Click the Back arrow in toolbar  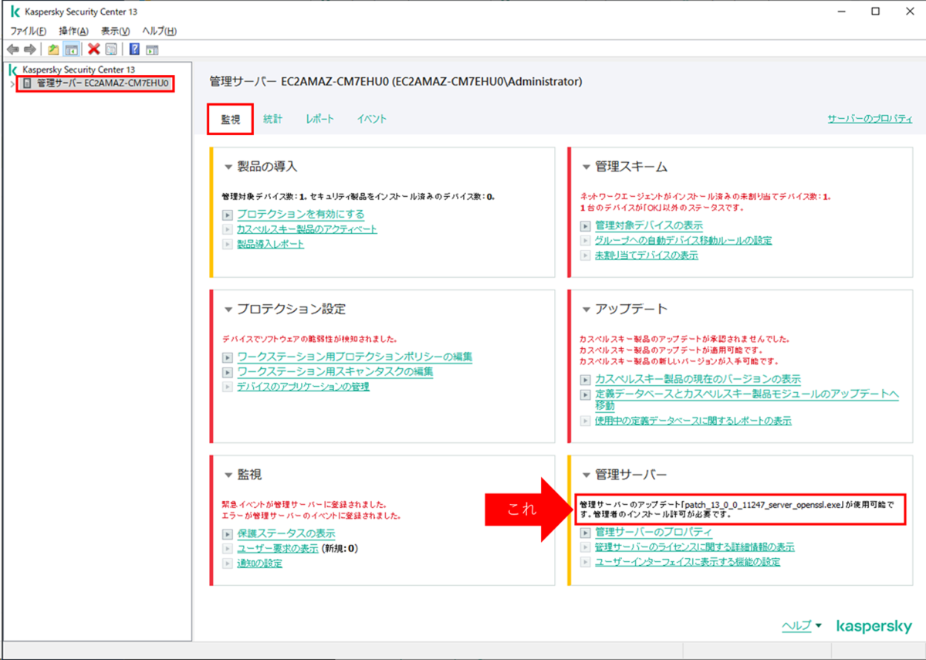tap(13, 49)
